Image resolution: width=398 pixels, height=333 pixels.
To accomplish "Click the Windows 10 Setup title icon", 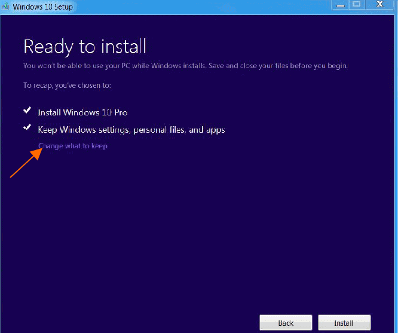I will coord(5,7).
